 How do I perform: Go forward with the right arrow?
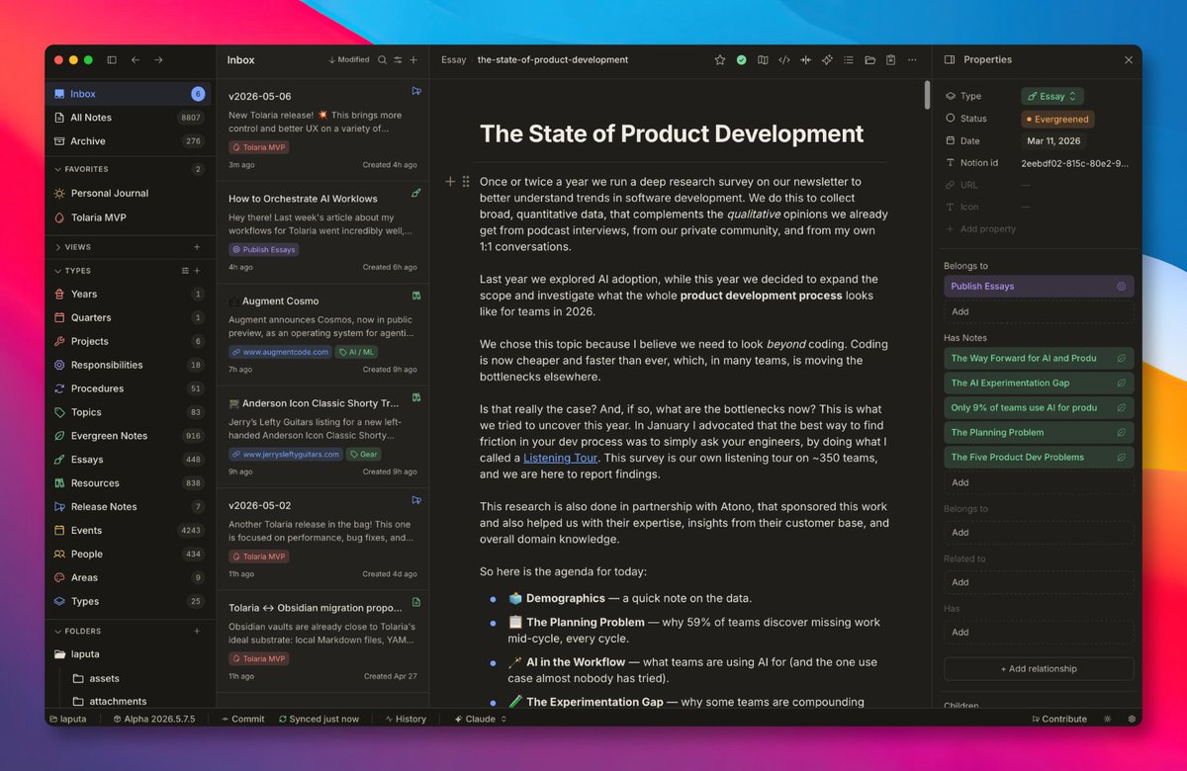point(158,59)
